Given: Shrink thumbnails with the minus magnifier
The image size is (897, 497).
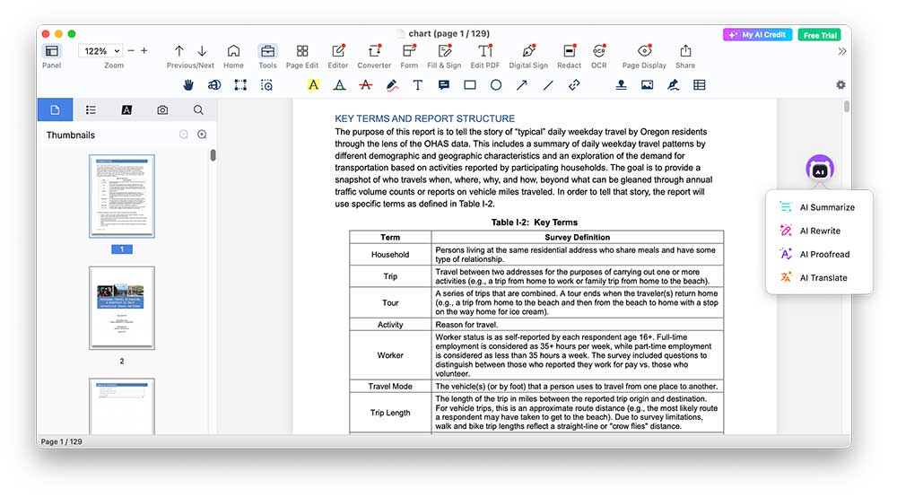Looking at the screenshot, I should pyautogui.click(x=184, y=135).
